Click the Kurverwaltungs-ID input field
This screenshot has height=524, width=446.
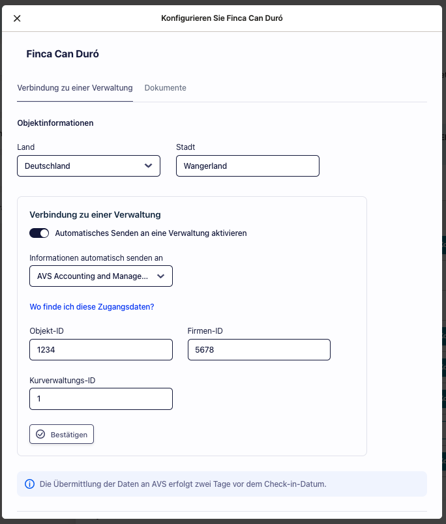[x=101, y=399]
